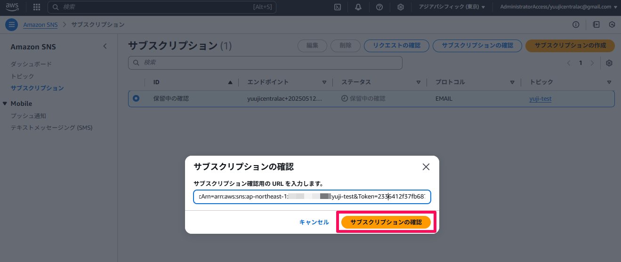Viewport: 621px width, 262px height.
Task: Click the EMAIL protocol cell
Action: coord(444,99)
